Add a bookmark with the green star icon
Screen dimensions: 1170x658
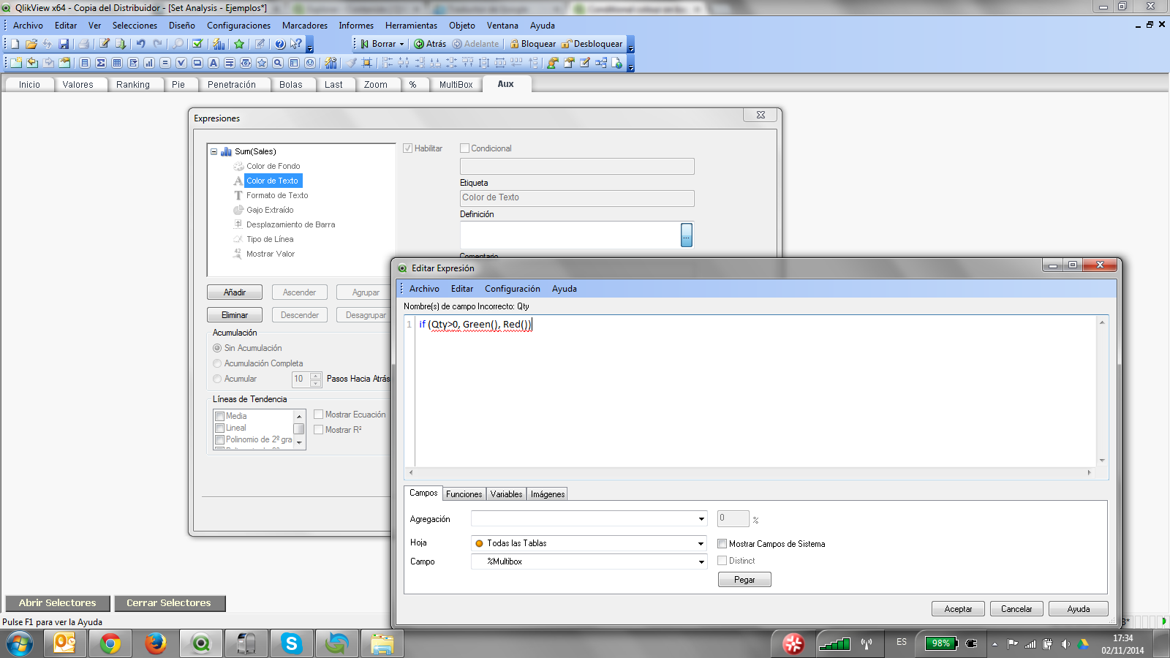tap(239, 44)
